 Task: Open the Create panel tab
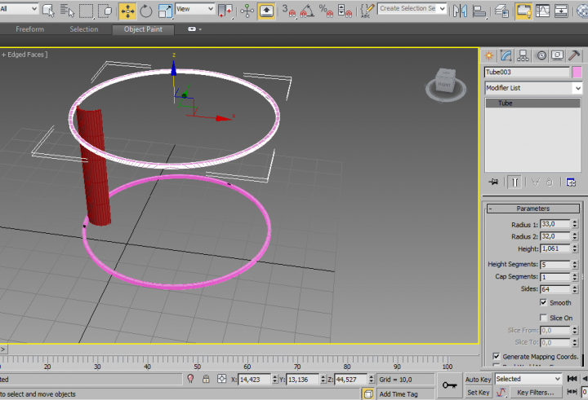point(489,55)
